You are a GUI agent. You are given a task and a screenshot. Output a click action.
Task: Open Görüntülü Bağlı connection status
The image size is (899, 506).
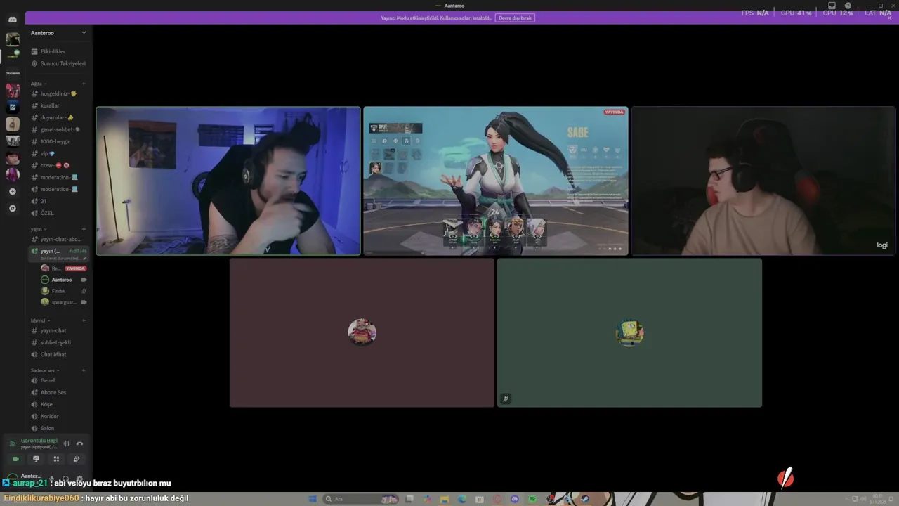[39, 441]
